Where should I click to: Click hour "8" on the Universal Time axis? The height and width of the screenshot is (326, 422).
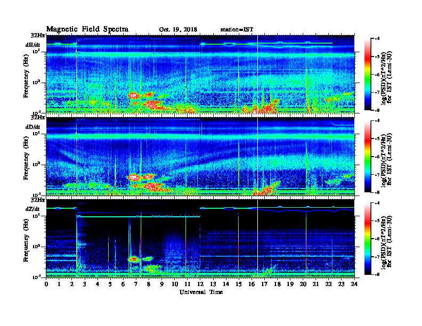(x=149, y=284)
